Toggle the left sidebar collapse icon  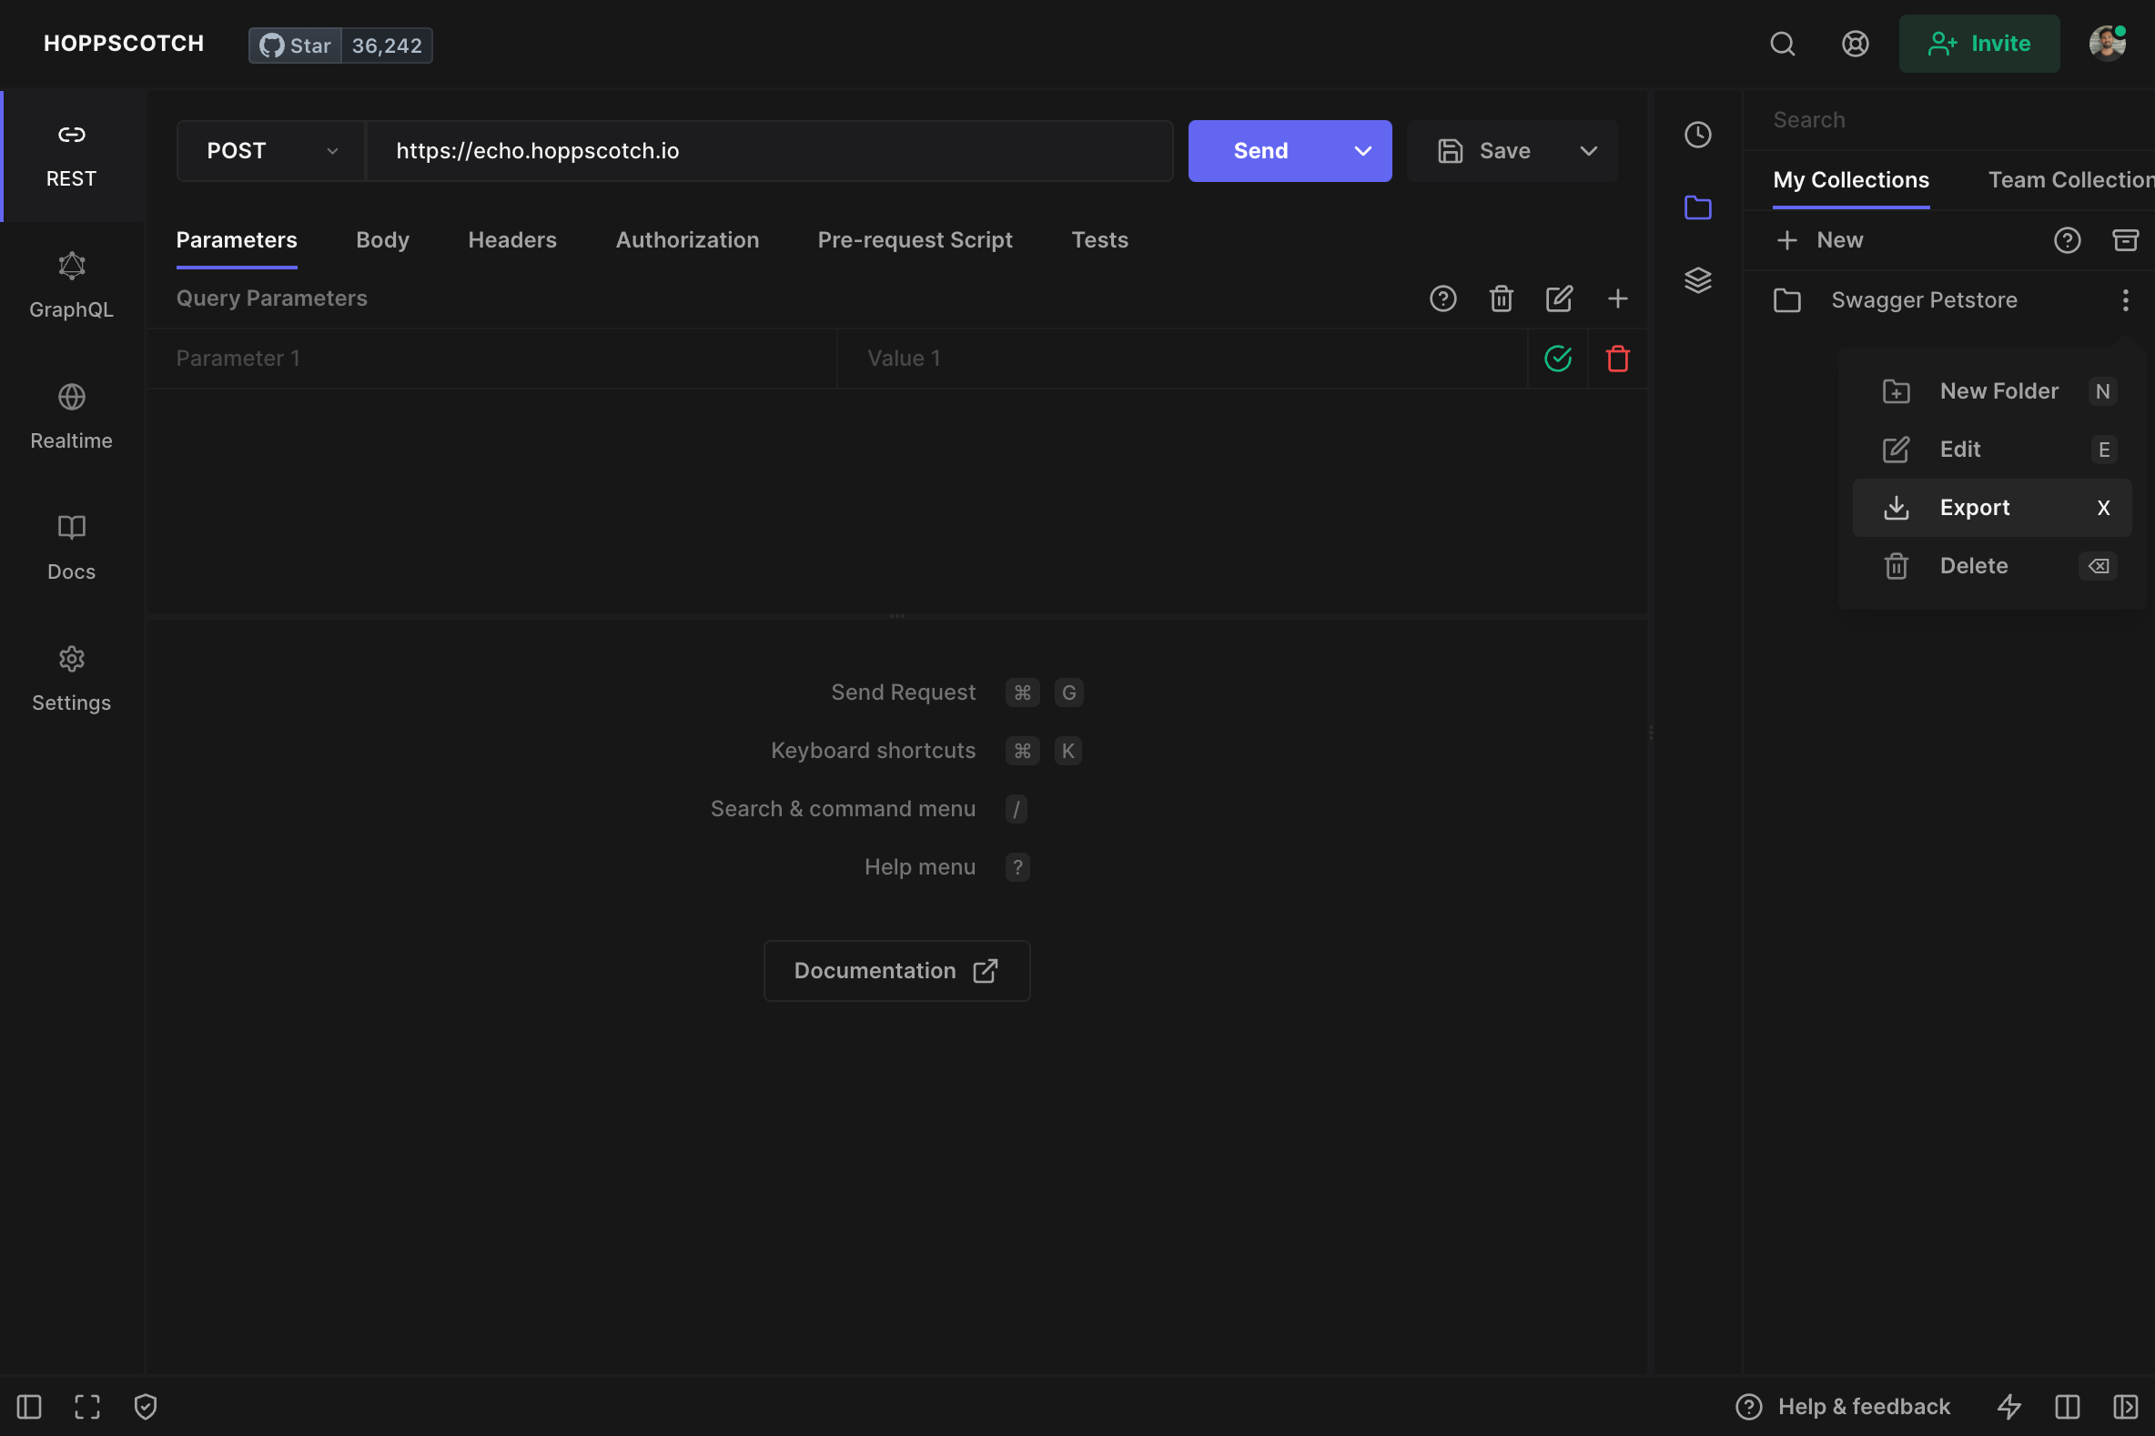coord(29,1406)
